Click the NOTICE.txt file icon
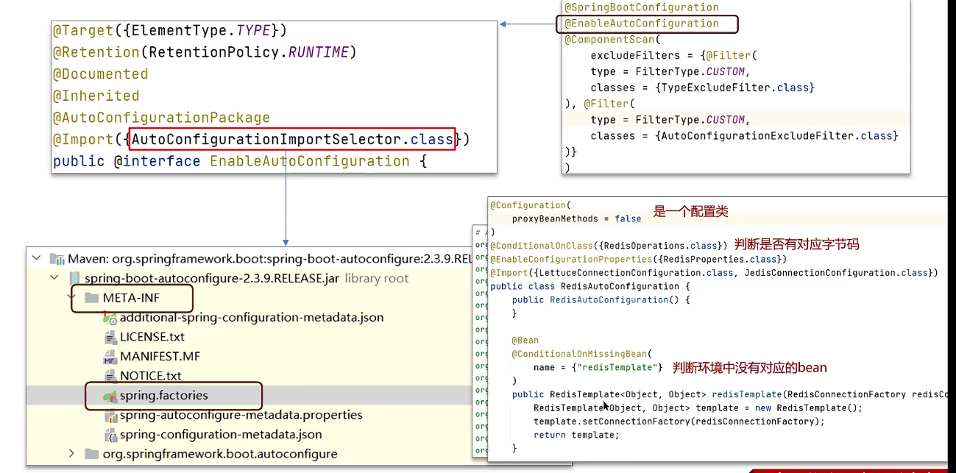Viewport: 956px width, 473px height. 110,376
